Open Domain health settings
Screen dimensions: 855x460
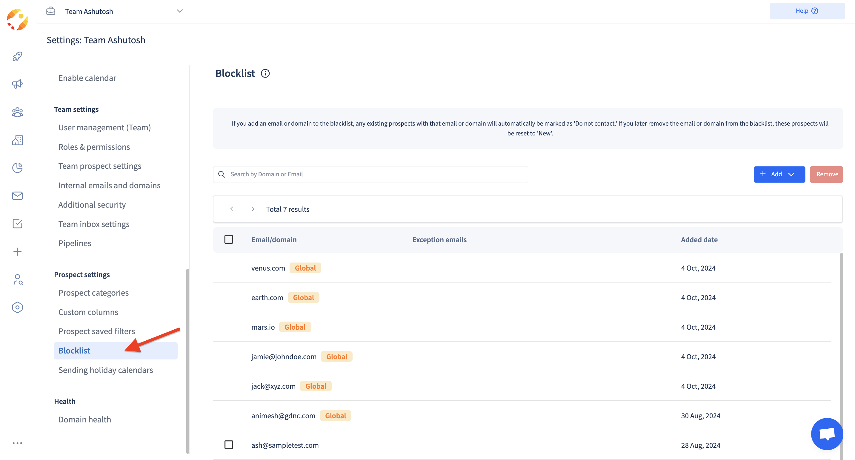tap(85, 419)
